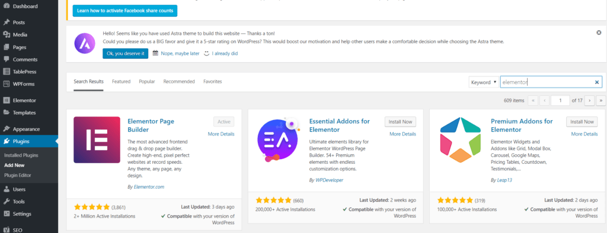The width and height of the screenshot is (607, 233).
Task: Click the Users icon in the sidebar
Action: [7, 189]
